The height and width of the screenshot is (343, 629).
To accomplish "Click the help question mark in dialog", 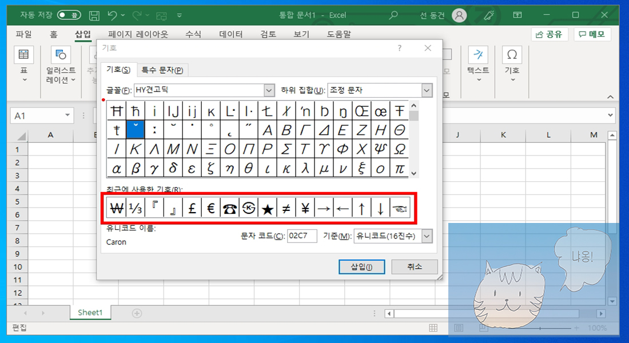I will pyautogui.click(x=399, y=48).
